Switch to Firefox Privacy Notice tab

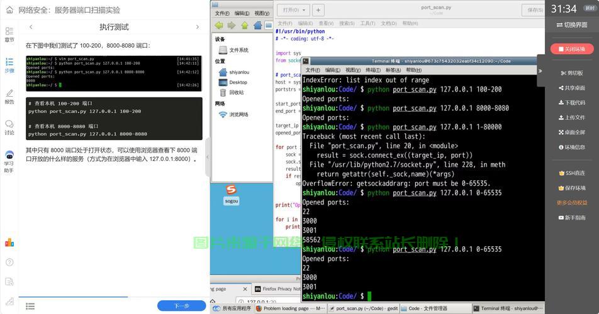pyautogui.click(x=277, y=289)
